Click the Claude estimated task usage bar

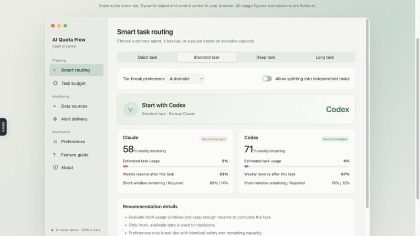click(175, 166)
